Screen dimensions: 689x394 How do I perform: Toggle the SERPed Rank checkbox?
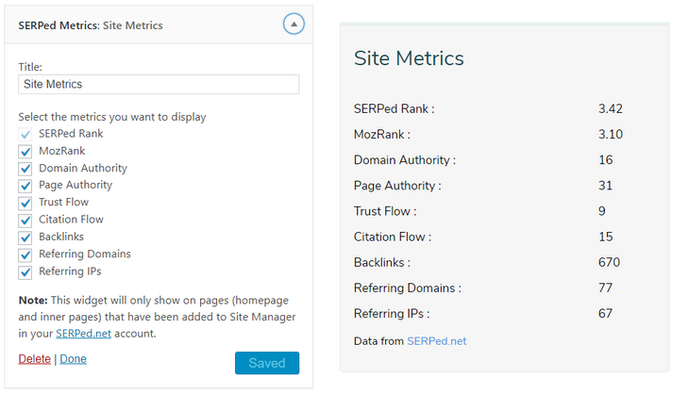coord(25,134)
